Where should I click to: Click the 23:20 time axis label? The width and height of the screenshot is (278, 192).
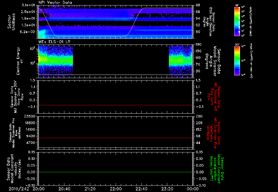click(167, 189)
